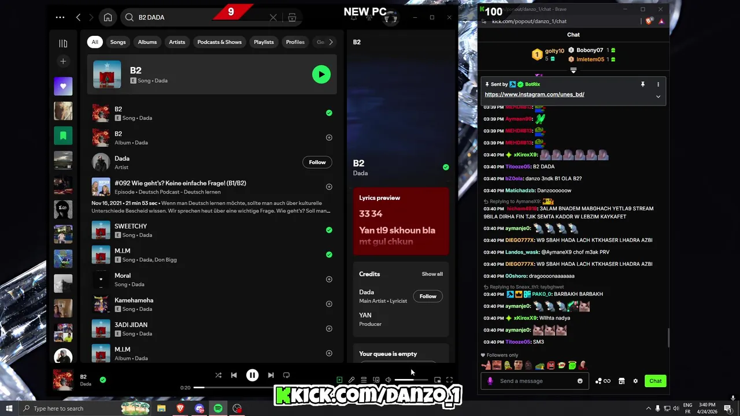Toggle saved check on SWEETCHY
Viewport: 740px width, 416px height.
coord(329,230)
